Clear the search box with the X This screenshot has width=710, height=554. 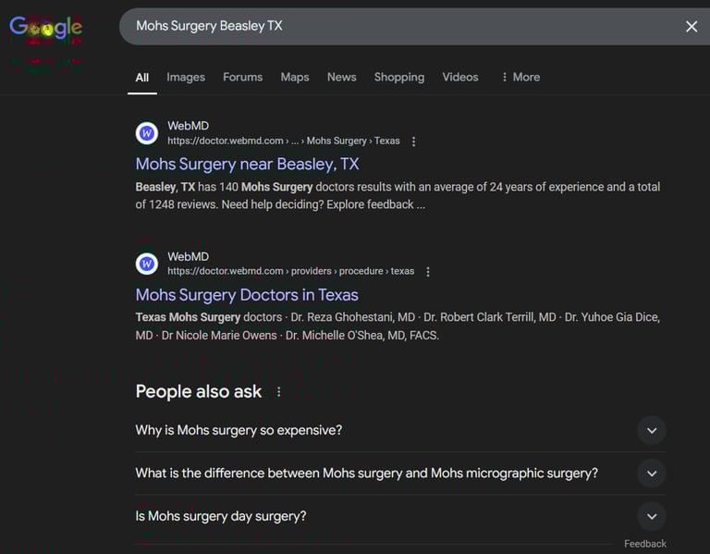click(x=691, y=26)
